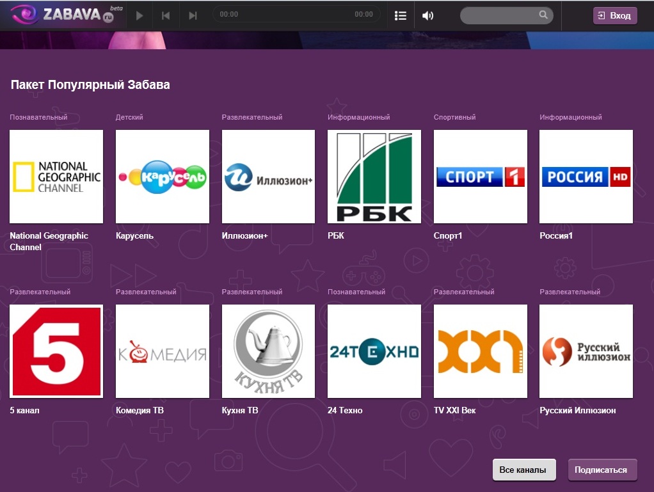Click Познавательный label above National Geographic
The image size is (654, 492).
[38, 117]
